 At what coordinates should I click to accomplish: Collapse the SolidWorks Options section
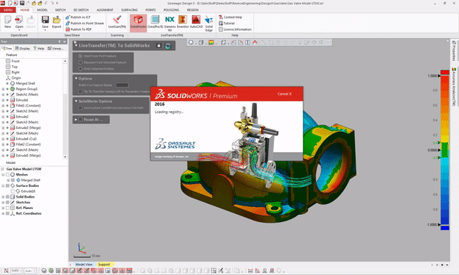tap(76, 101)
